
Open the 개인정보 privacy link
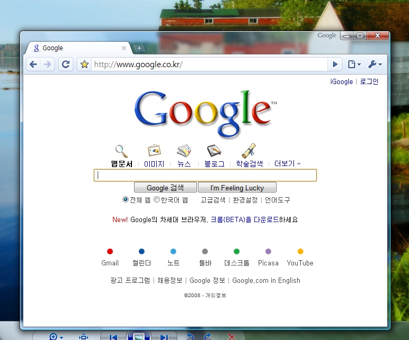(216, 295)
